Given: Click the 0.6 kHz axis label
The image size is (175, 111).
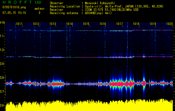Looking at the screenshot, I should click(x=3, y=105).
